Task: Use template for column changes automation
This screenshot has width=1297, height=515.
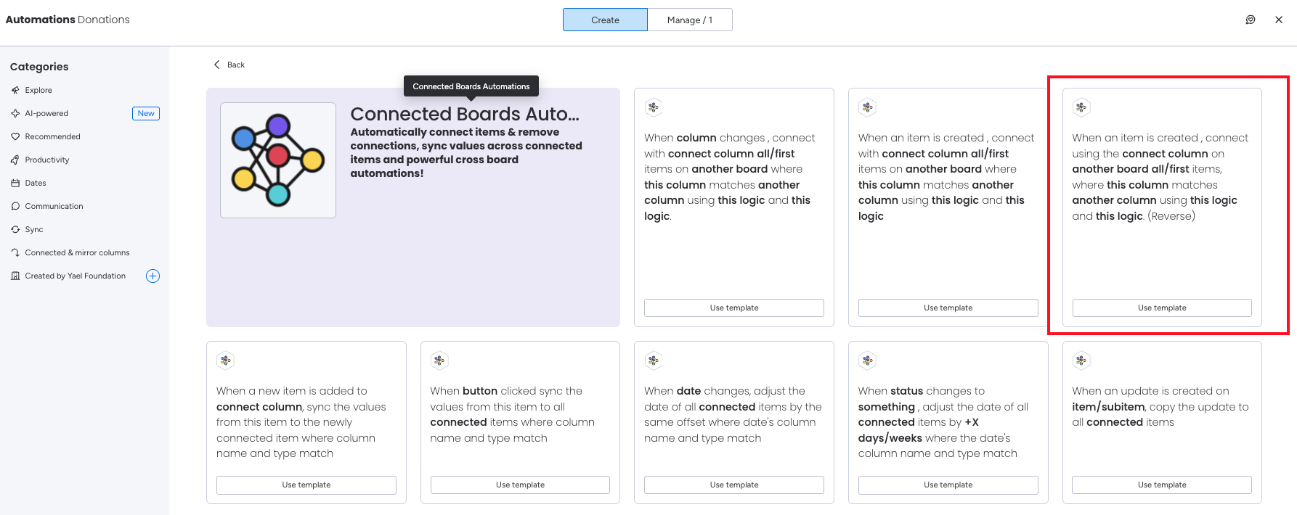Action: pyautogui.click(x=733, y=308)
